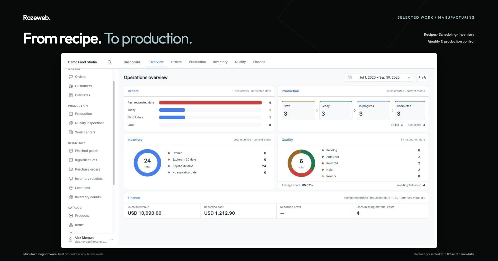498x261 pixels.
Task: Switch to the Overview tab
Action: [157, 62]
